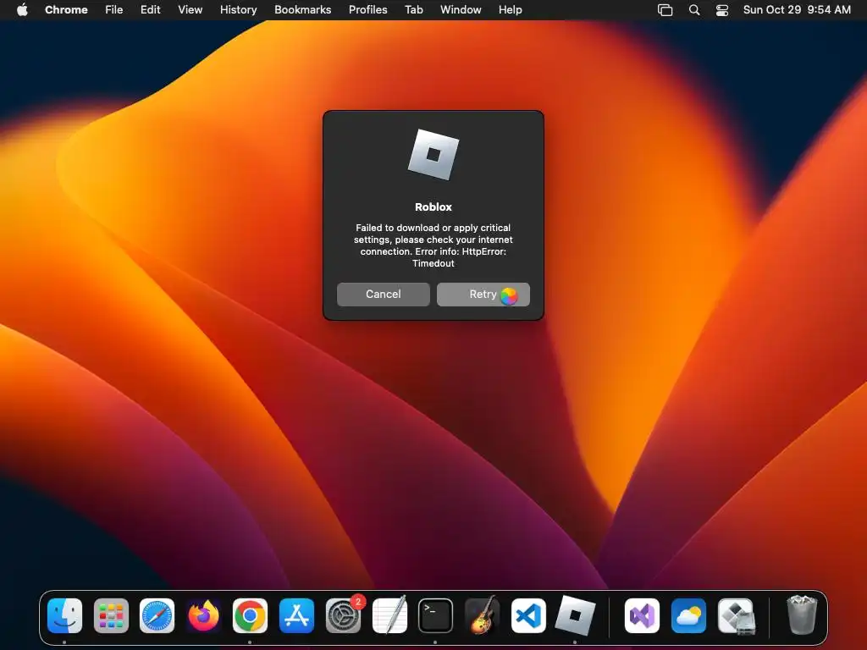Screen dimensions: 867x650
Task: Launch Terminal from the Dock
Action: [x=435, y=615]
